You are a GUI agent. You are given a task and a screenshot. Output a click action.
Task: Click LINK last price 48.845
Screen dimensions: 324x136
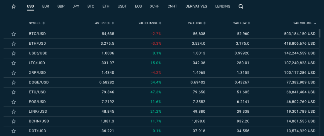[x=108, y=111]
